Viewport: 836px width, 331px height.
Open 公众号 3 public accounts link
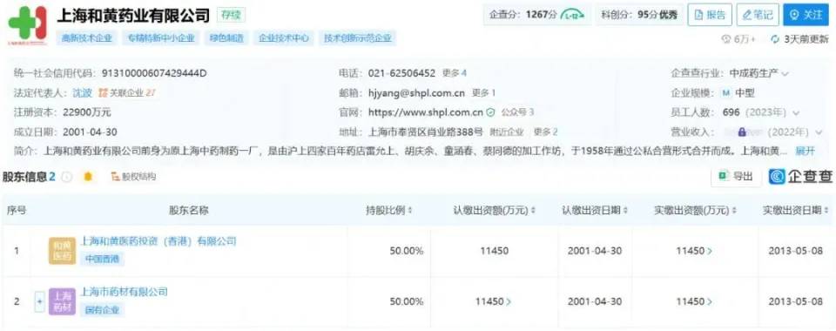[x=517, y=112]
